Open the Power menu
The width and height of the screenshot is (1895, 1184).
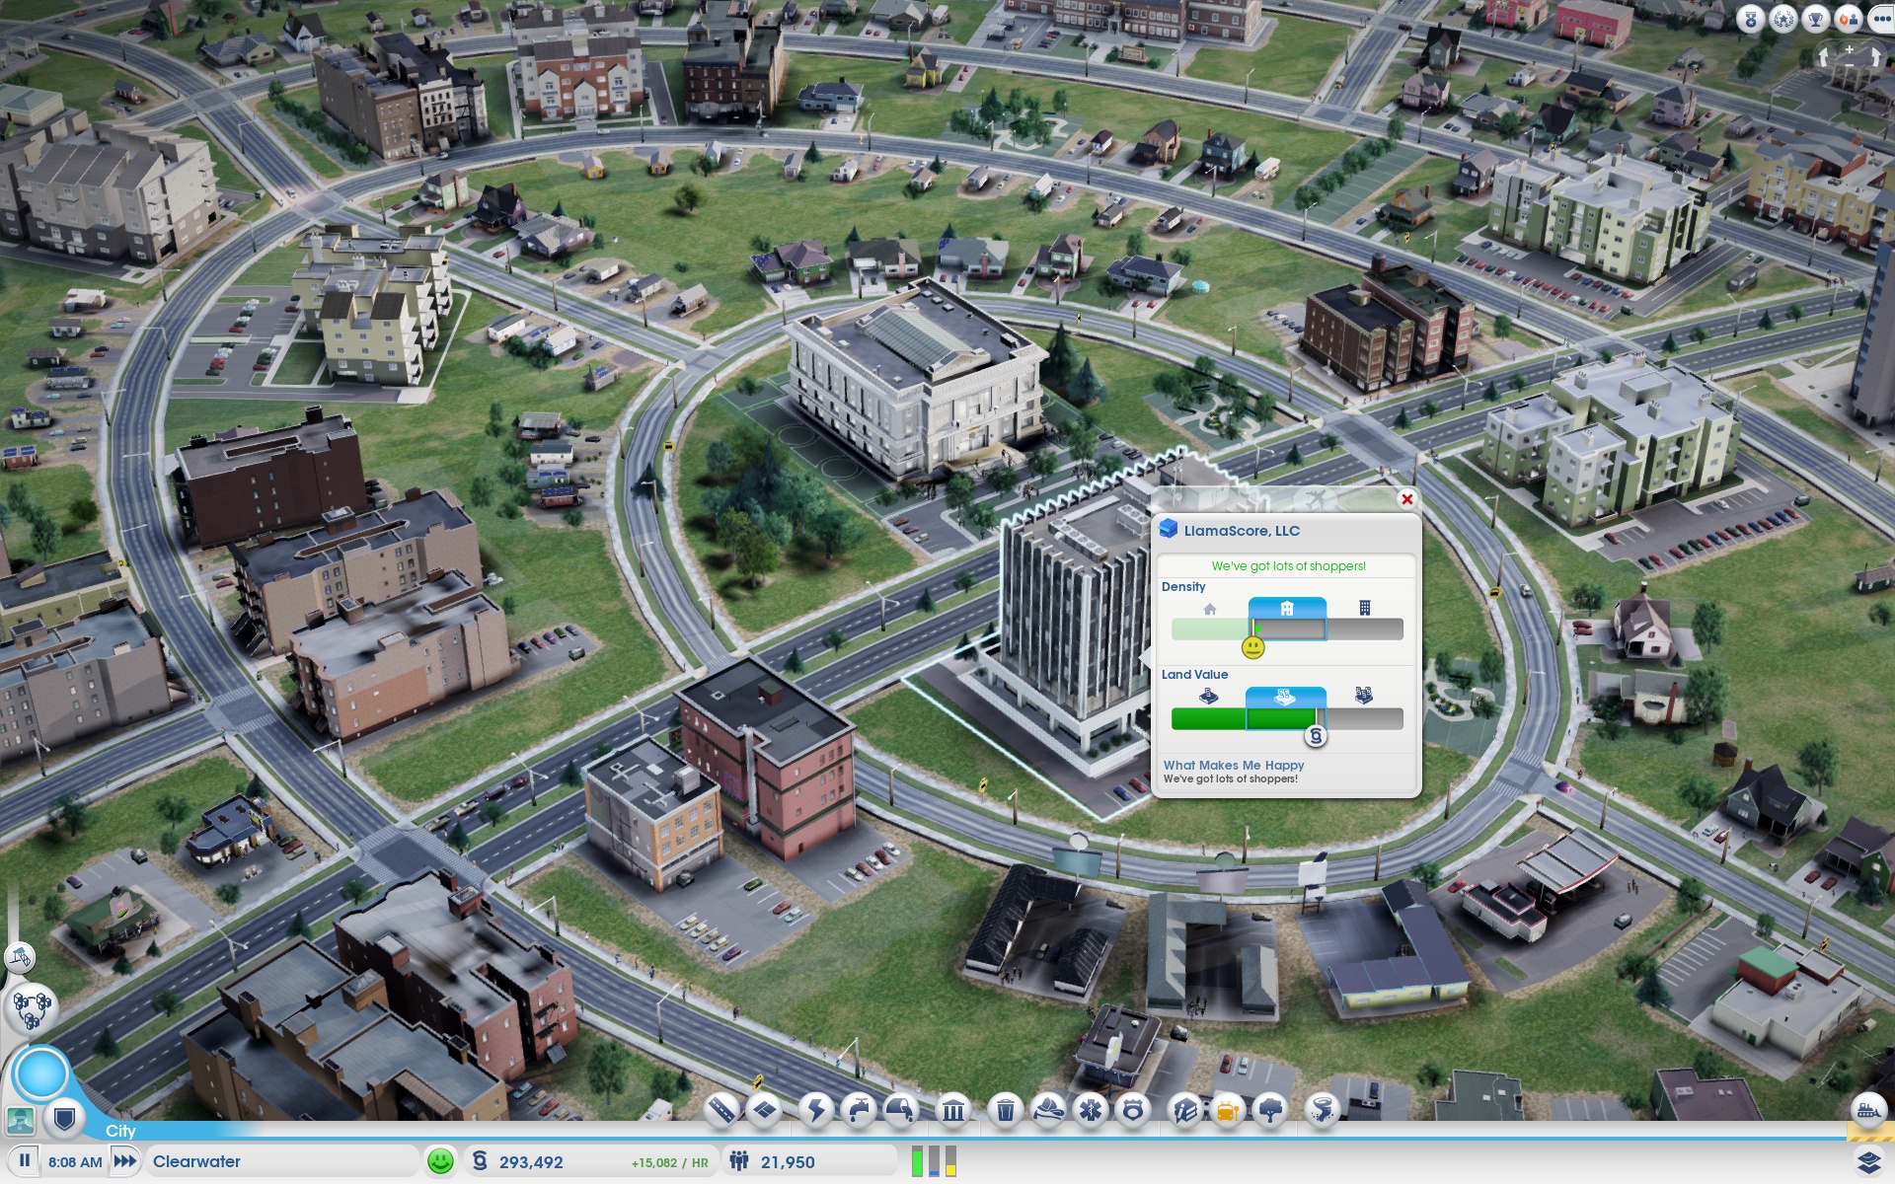[817, 1110]
